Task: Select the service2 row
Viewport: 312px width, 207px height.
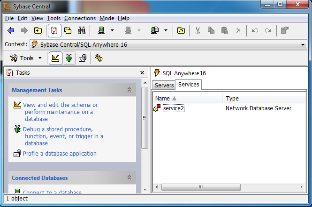Action: (229, 108)
